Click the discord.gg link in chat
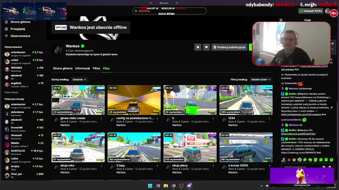Viewport: 339px width, 190px height. [x=298, y=134]
